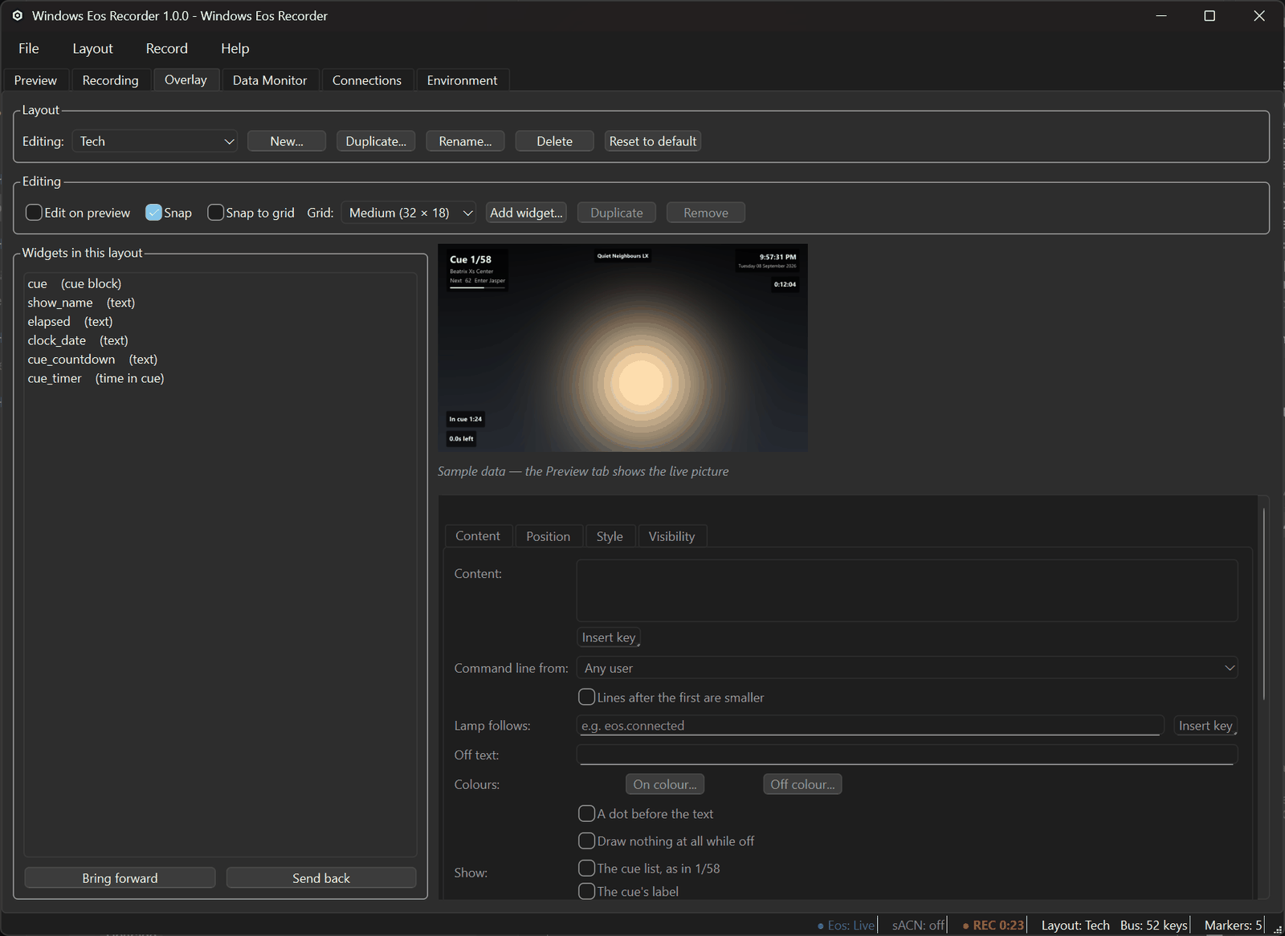Click Layout: Tech in status bar
The image size is (1285, 936).
click(x=1075, y=926)
